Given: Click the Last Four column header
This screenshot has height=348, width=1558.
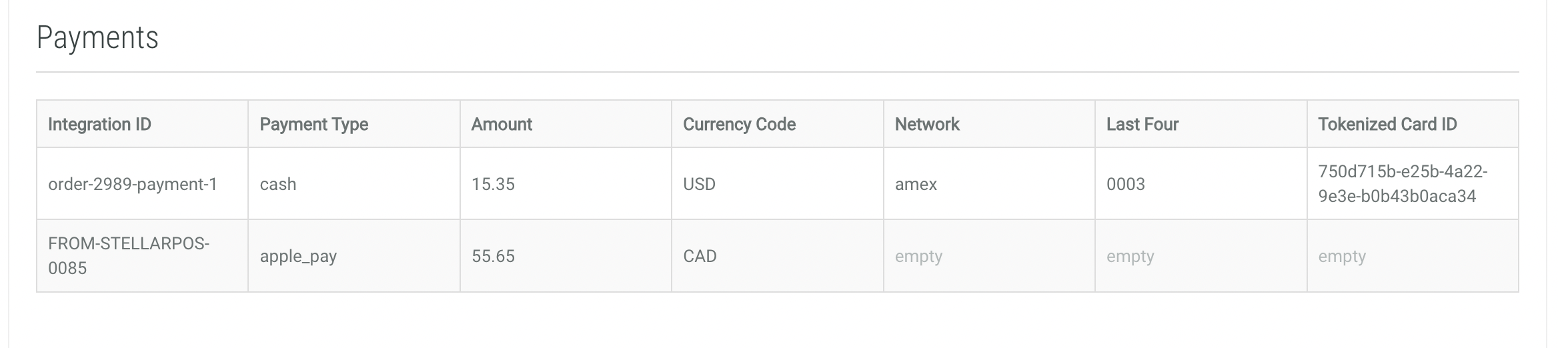Looking at the screenshot, I should (1142, 124).
